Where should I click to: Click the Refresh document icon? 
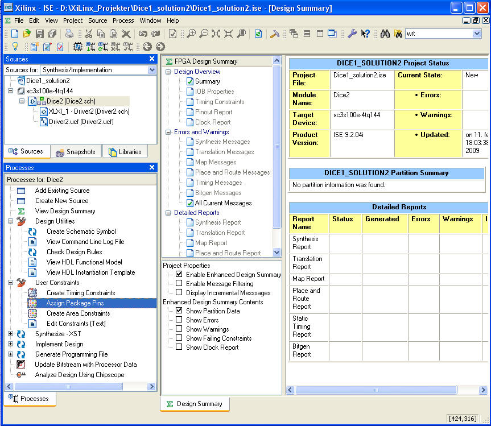258,34
